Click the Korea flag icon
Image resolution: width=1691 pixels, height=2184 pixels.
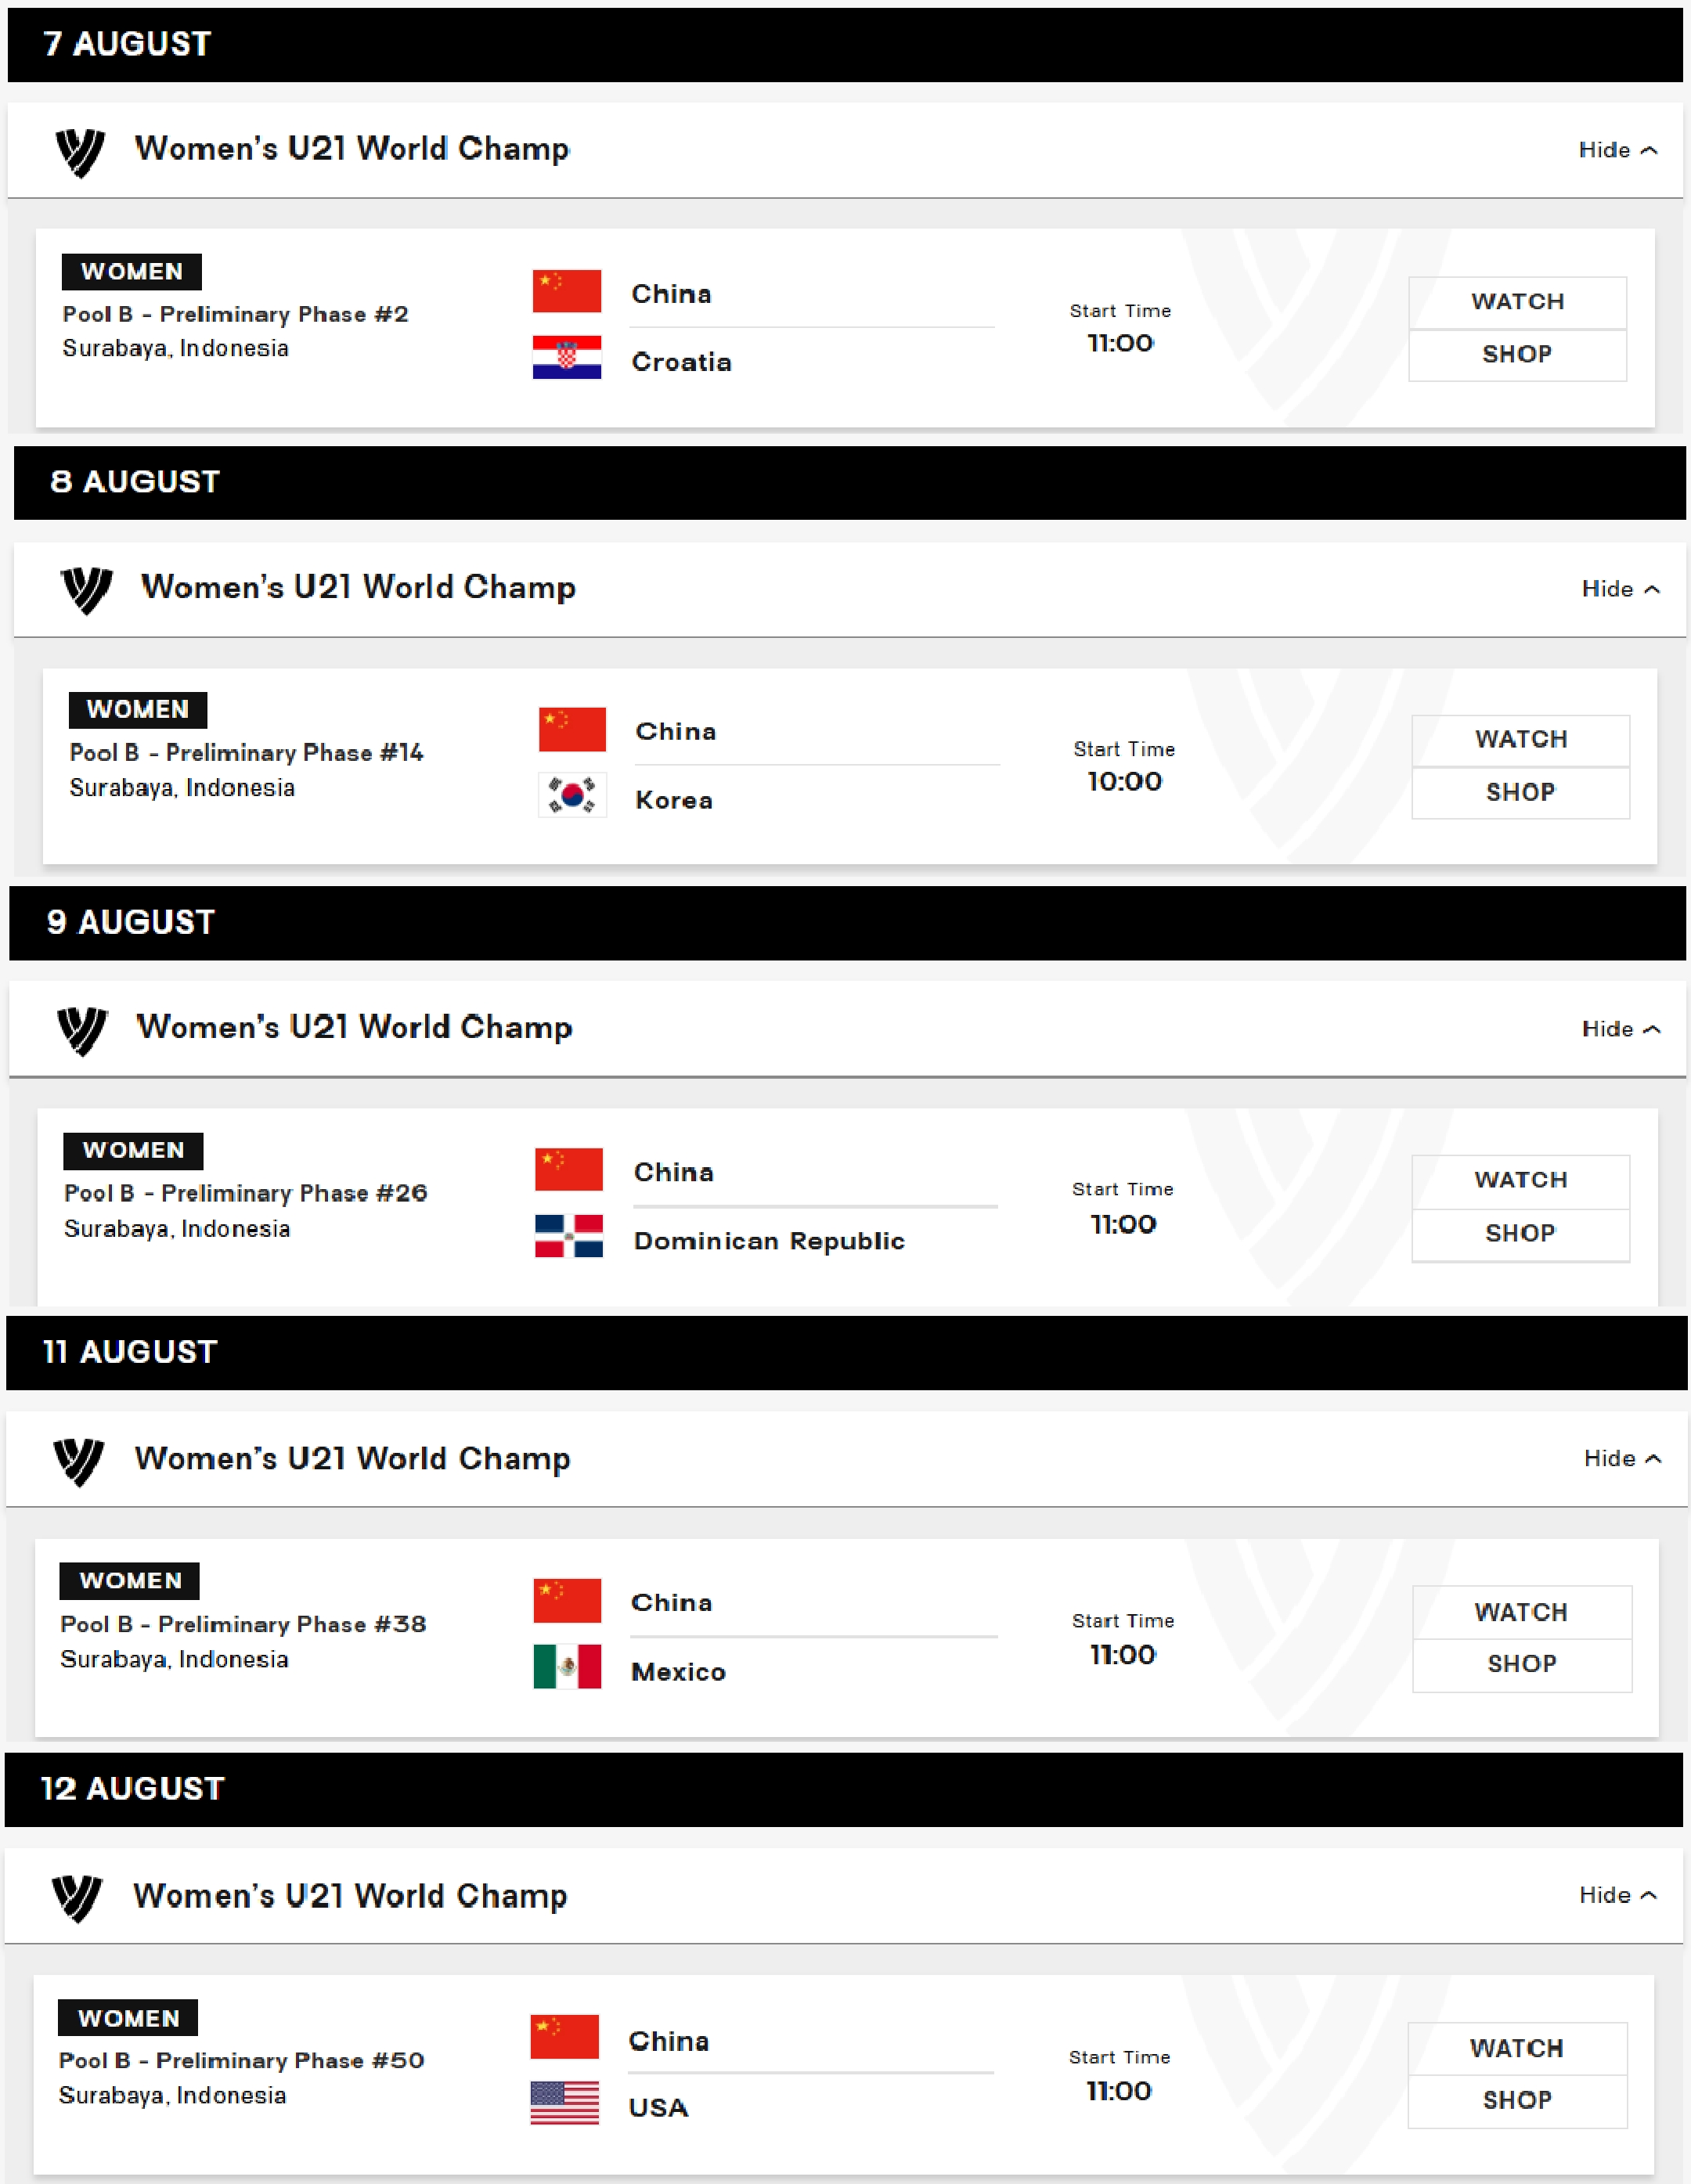(572, 795)
